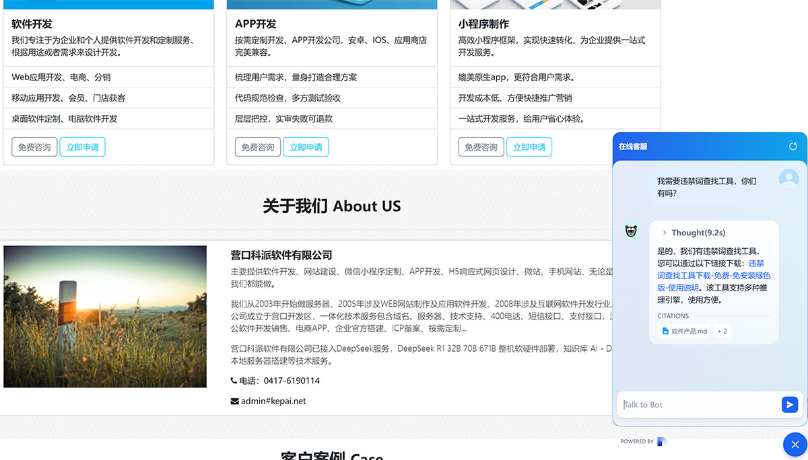Click 免费咨询 under 软件开发
The image size is (808, 460).
click(x=34, y=147)
